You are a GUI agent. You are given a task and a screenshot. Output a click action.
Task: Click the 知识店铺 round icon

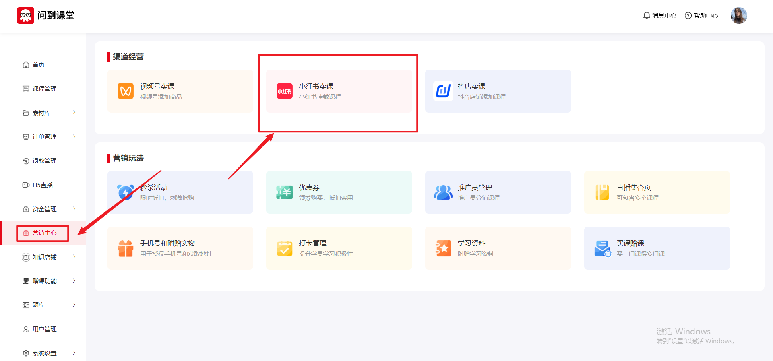(x=26, y=257)
